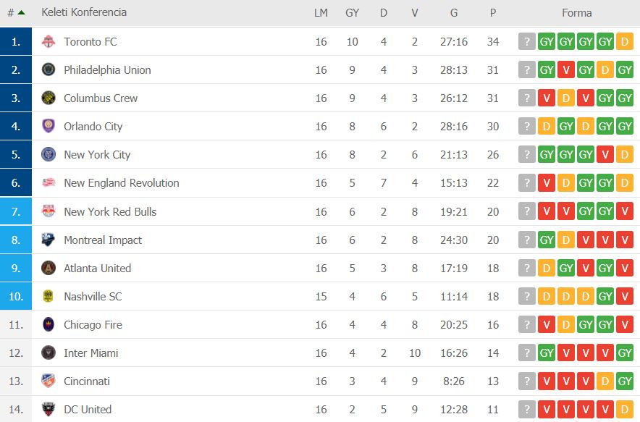Sort standings by the P points column

click(493, 13)
